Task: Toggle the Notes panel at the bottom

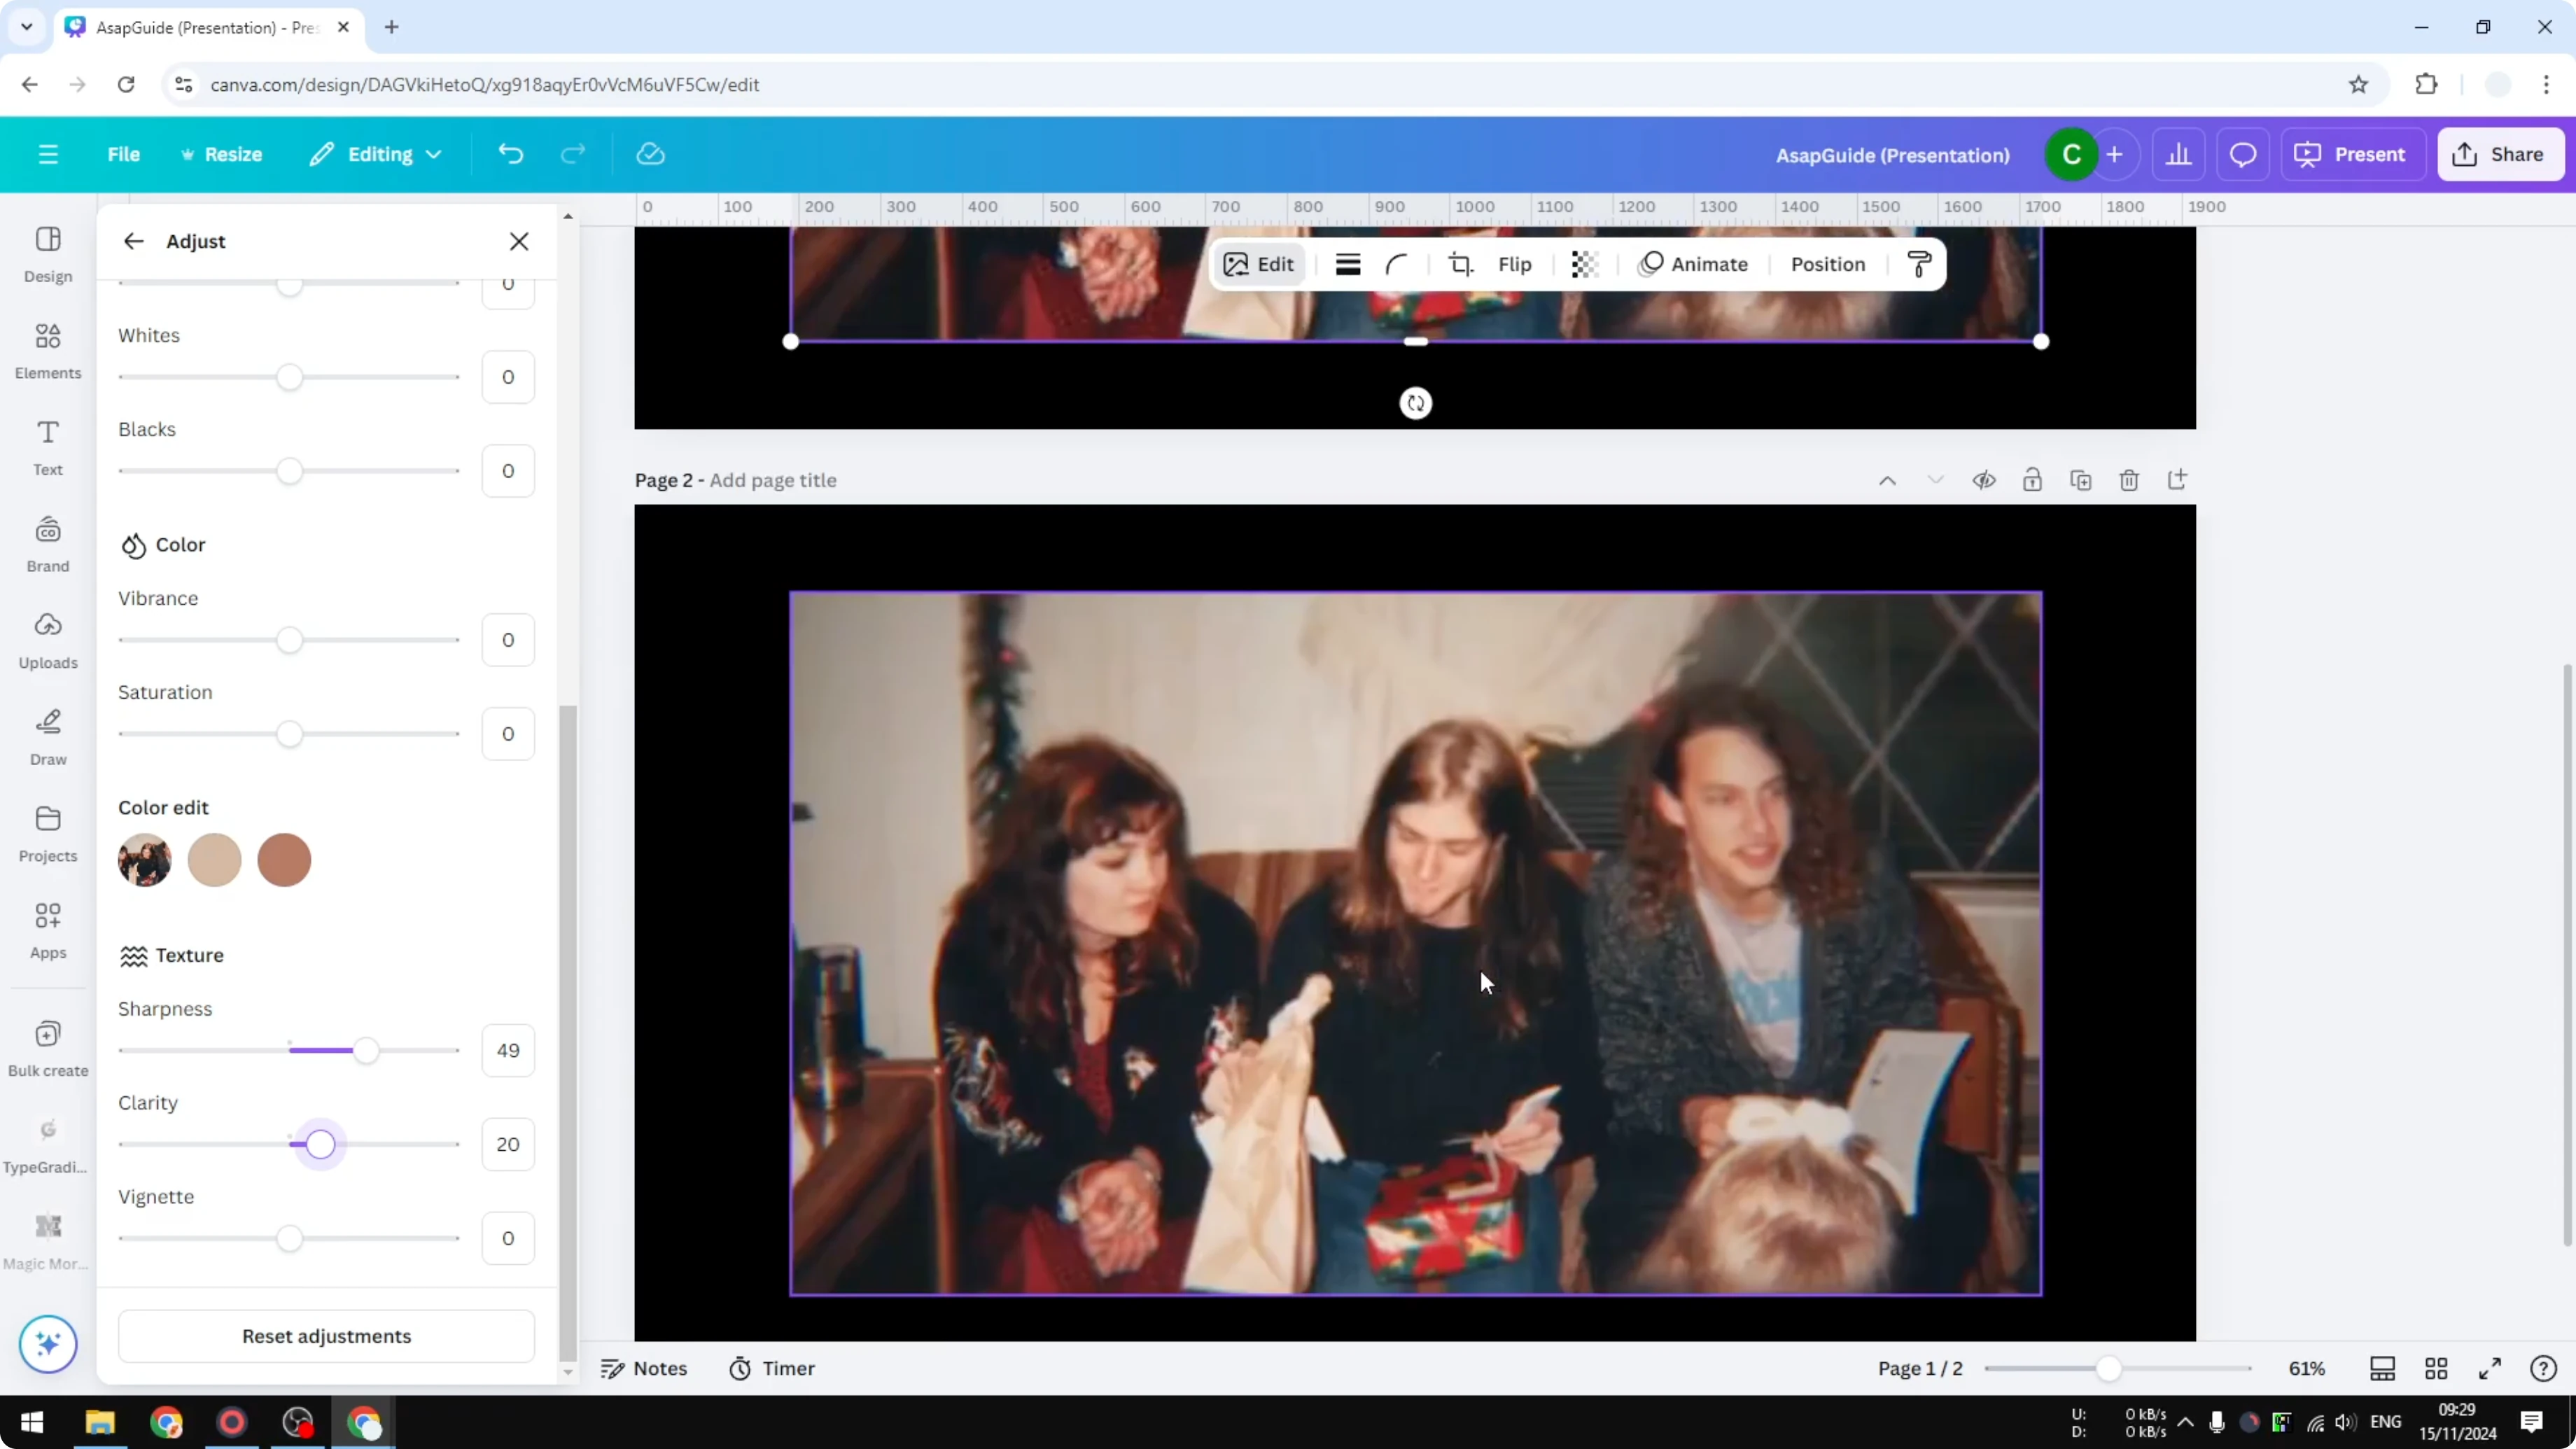Action: tap(645, 1368)
